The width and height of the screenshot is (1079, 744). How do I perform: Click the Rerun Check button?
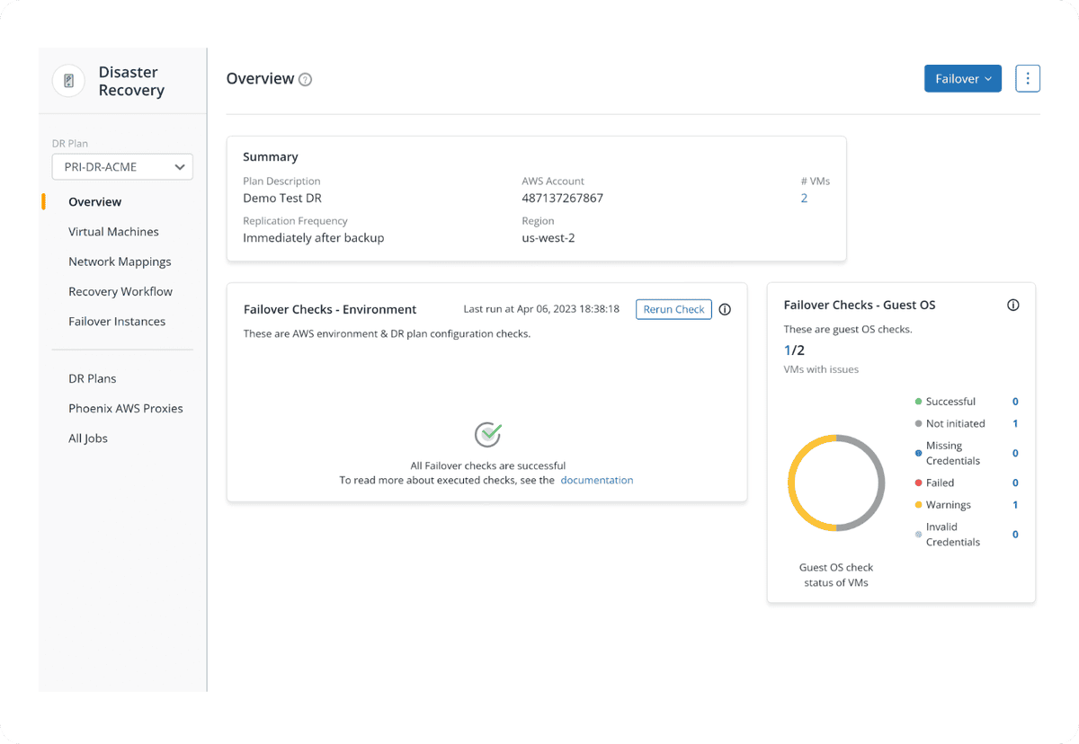point(673,309)
